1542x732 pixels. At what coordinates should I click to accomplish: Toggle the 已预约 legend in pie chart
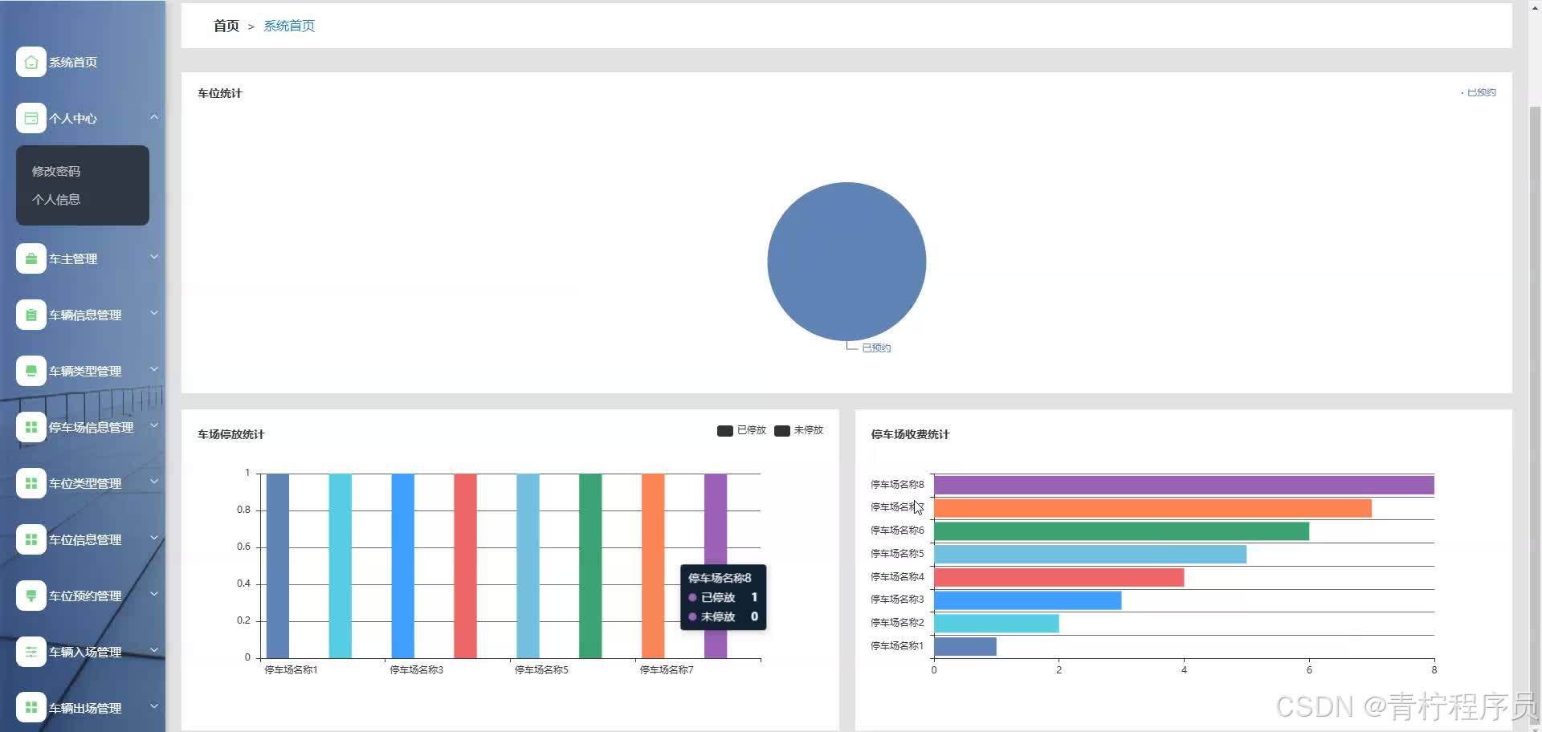1479,92
